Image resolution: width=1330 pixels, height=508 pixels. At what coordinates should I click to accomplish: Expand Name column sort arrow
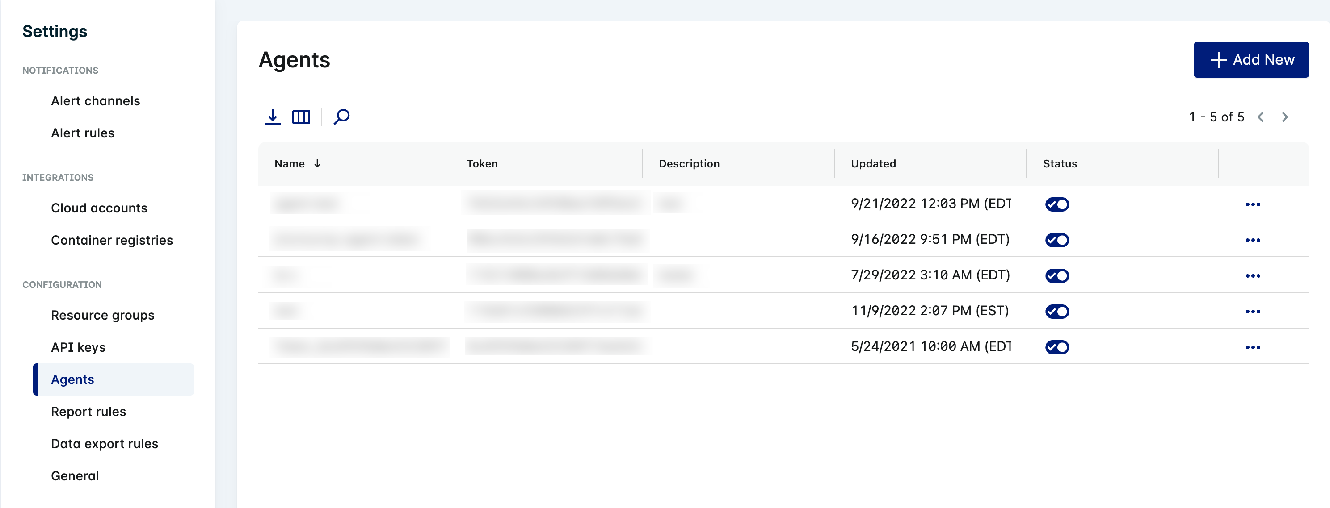[x=317, y=163]
